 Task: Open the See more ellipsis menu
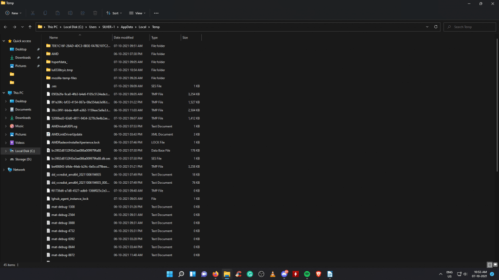(156, 13)
